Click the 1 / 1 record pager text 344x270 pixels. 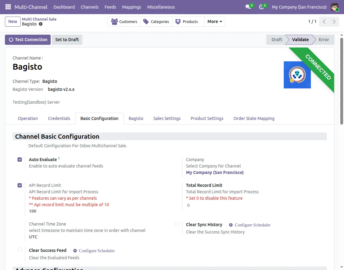(312, 21)
